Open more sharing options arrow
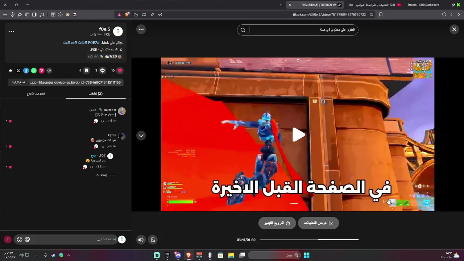 11,71
